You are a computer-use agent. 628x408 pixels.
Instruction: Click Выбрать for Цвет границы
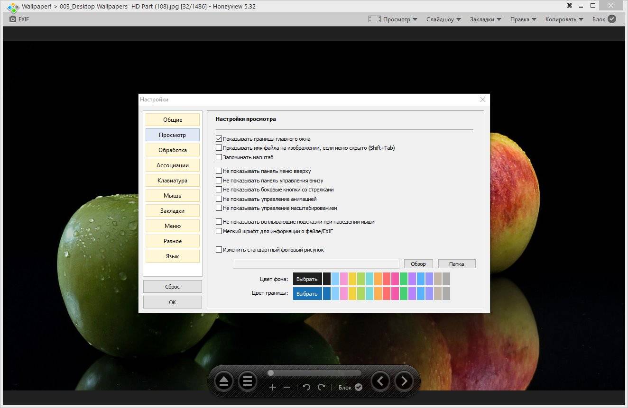(x=307, y=294)
